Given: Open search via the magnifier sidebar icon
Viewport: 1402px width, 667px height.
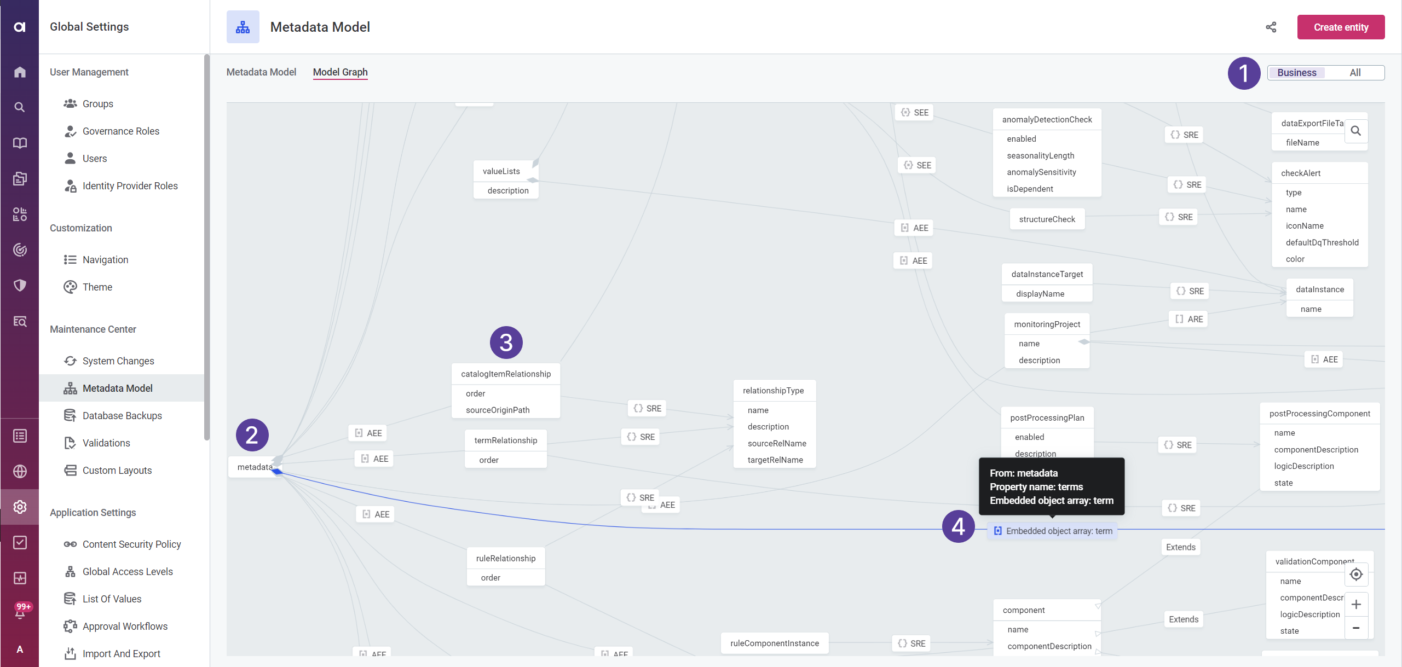Looking at the screenshot, I should (20, 107).
